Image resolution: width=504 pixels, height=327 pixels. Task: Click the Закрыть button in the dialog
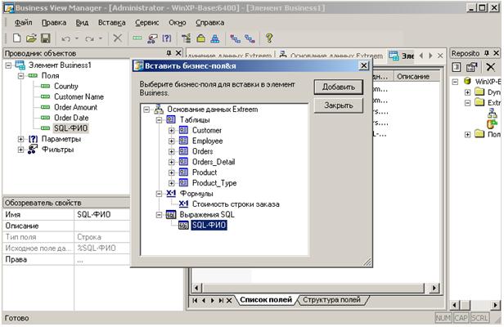[339, 105]
